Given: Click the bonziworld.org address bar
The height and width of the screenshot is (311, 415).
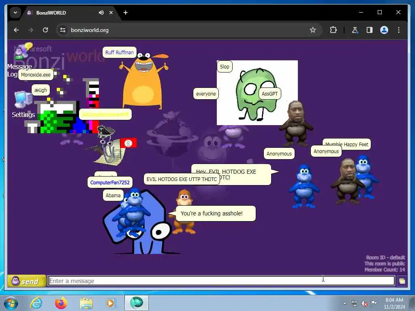Looking at the screenshot, I should coord(185,30).
